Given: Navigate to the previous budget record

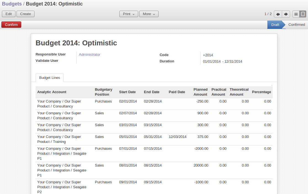Looking at the screenshot, I should click(x=278, y=14).
